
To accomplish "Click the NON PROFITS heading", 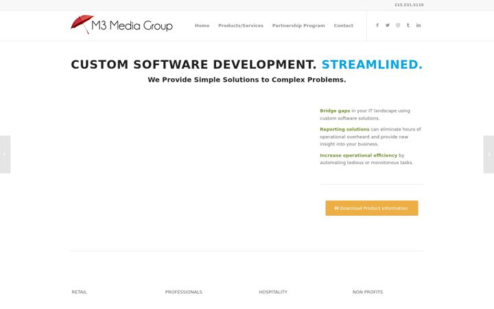I will point(368,293).
